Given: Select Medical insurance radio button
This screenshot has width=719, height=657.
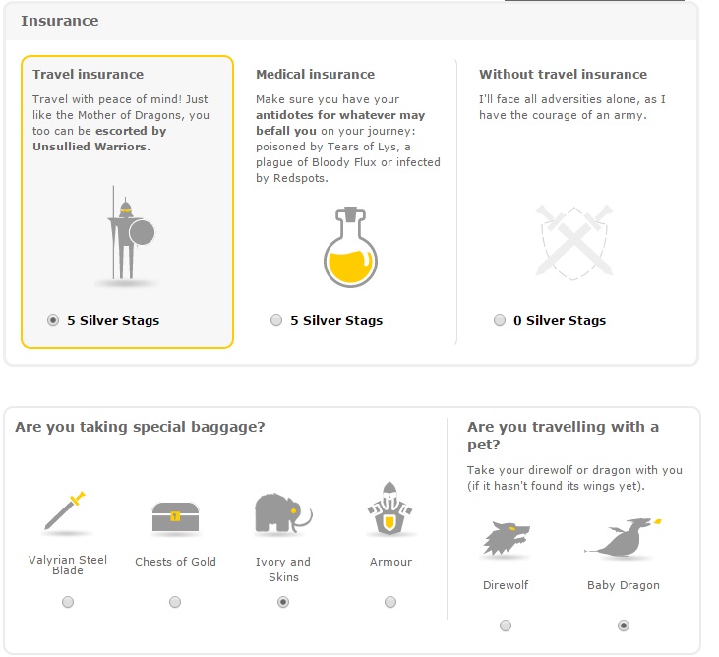Looking at the screenshot, I should (x=276, y=320).
